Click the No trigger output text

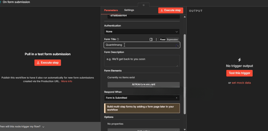click(x=240, y=66)
